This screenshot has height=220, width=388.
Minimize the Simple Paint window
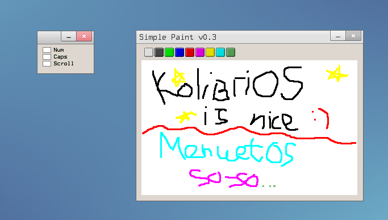(338, 36)
